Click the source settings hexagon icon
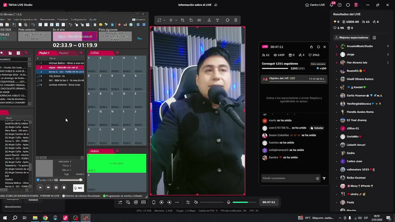 tap(227, 20)
